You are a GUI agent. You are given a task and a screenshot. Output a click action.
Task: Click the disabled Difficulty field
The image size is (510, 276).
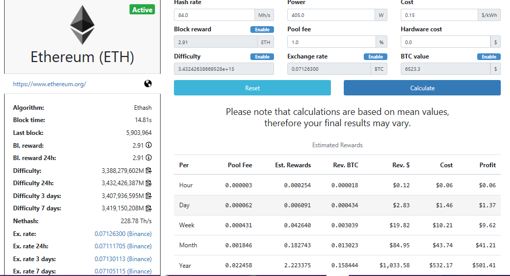tap(224, 69)
